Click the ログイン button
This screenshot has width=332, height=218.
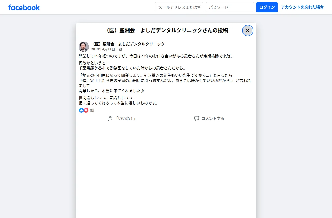(x=267, y=7)
